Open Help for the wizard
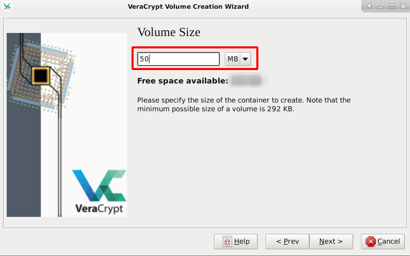 (x=236, y=242)
